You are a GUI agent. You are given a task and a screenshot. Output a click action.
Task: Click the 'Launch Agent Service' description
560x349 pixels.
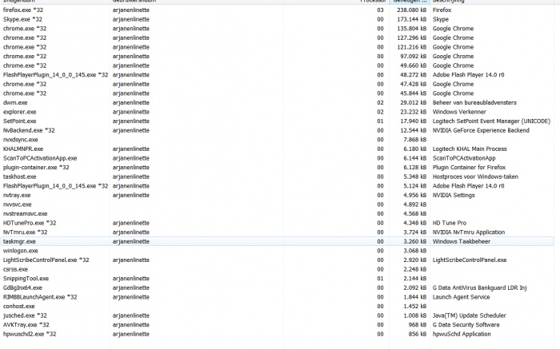pyautogui.click(x=461, y=297)
